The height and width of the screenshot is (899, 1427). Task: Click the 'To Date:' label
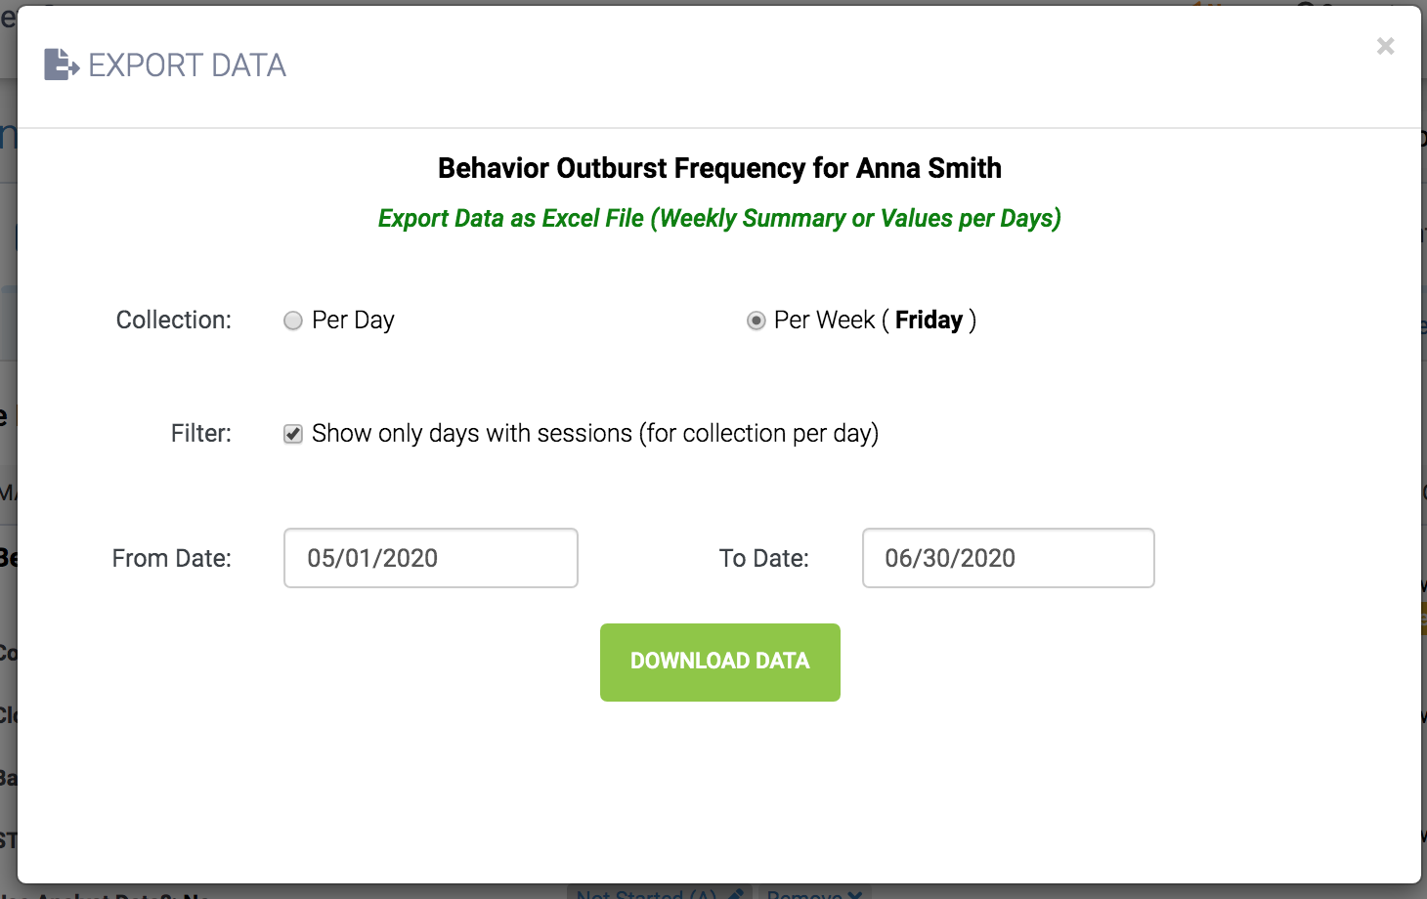[x=763, y=559]
